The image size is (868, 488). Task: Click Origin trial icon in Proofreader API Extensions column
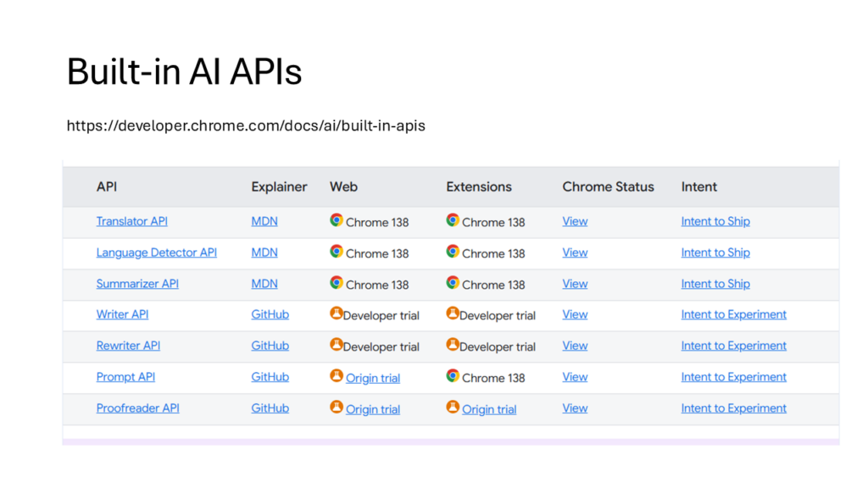453,408
